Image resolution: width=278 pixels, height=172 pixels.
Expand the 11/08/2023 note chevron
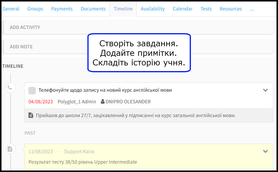[x=265, y=151]
